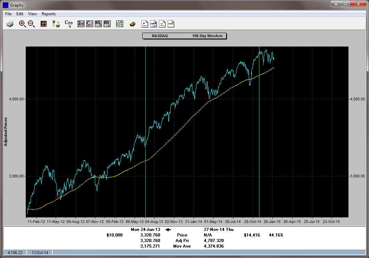Screen dimensions: 369x258
Task: Open the Reports menu
Action: click(49, 14)
